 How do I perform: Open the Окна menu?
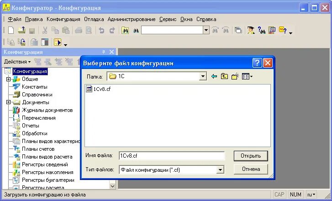pyautogui.click(x=186, y=19)
